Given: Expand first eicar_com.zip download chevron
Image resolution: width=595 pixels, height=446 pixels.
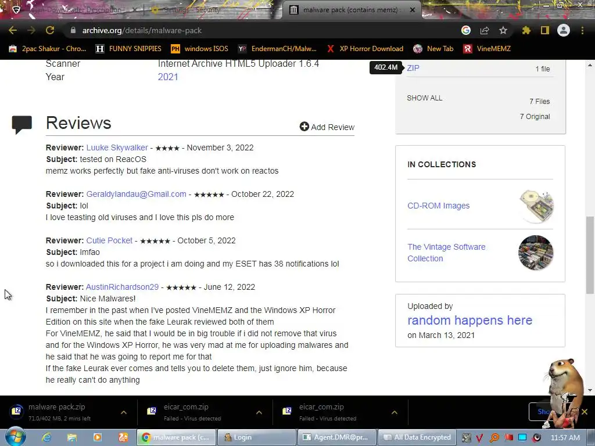Looking at the screenshot, I should (259, 412).
